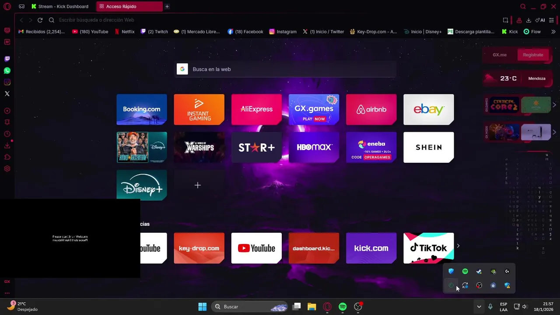Open the profile account icon in toolbar
Viewport: 560px width, 315px height.
tap(519, 20)
